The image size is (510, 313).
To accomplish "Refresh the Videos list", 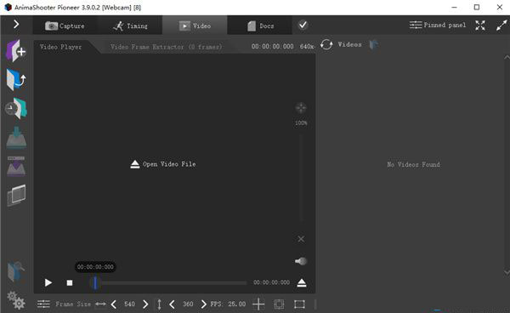I will coord(326,44).
